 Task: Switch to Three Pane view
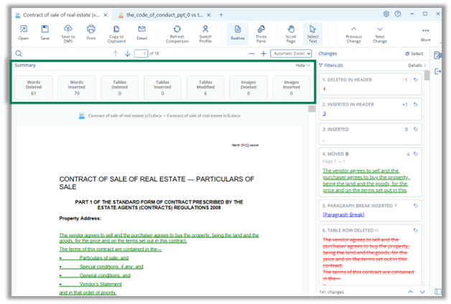(x=261, y=33)
